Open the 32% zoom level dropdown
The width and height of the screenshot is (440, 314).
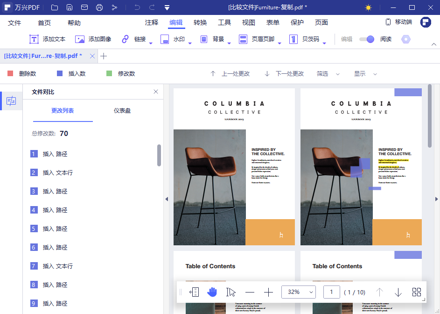point(299,292)
